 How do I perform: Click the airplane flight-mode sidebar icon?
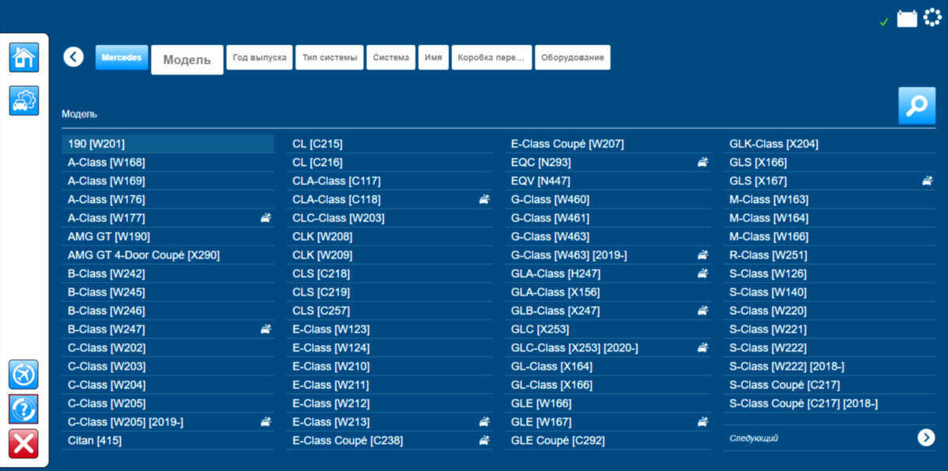[x=24, y=374]
